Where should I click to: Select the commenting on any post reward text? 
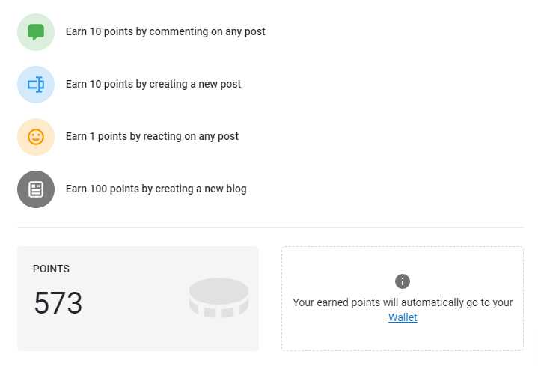[165, 31]
